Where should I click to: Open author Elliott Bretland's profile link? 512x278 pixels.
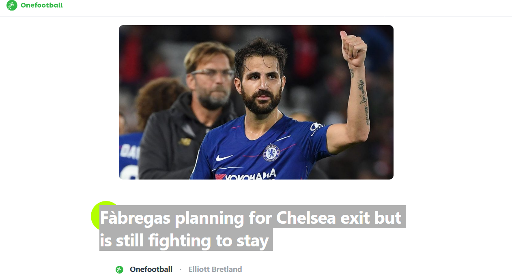coord(215,269)
